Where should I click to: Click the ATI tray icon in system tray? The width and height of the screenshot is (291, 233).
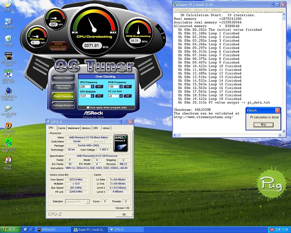pyautogui.click(x=272, y=229)
